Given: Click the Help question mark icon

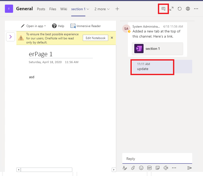Looking at the screenshot, I should (x=54, y=26).
